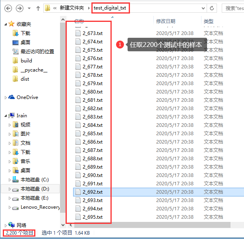The height and width of the screenshot is (239, 244).
Task: Click the text icon of 2_675.txt
Action: [78, 50]
